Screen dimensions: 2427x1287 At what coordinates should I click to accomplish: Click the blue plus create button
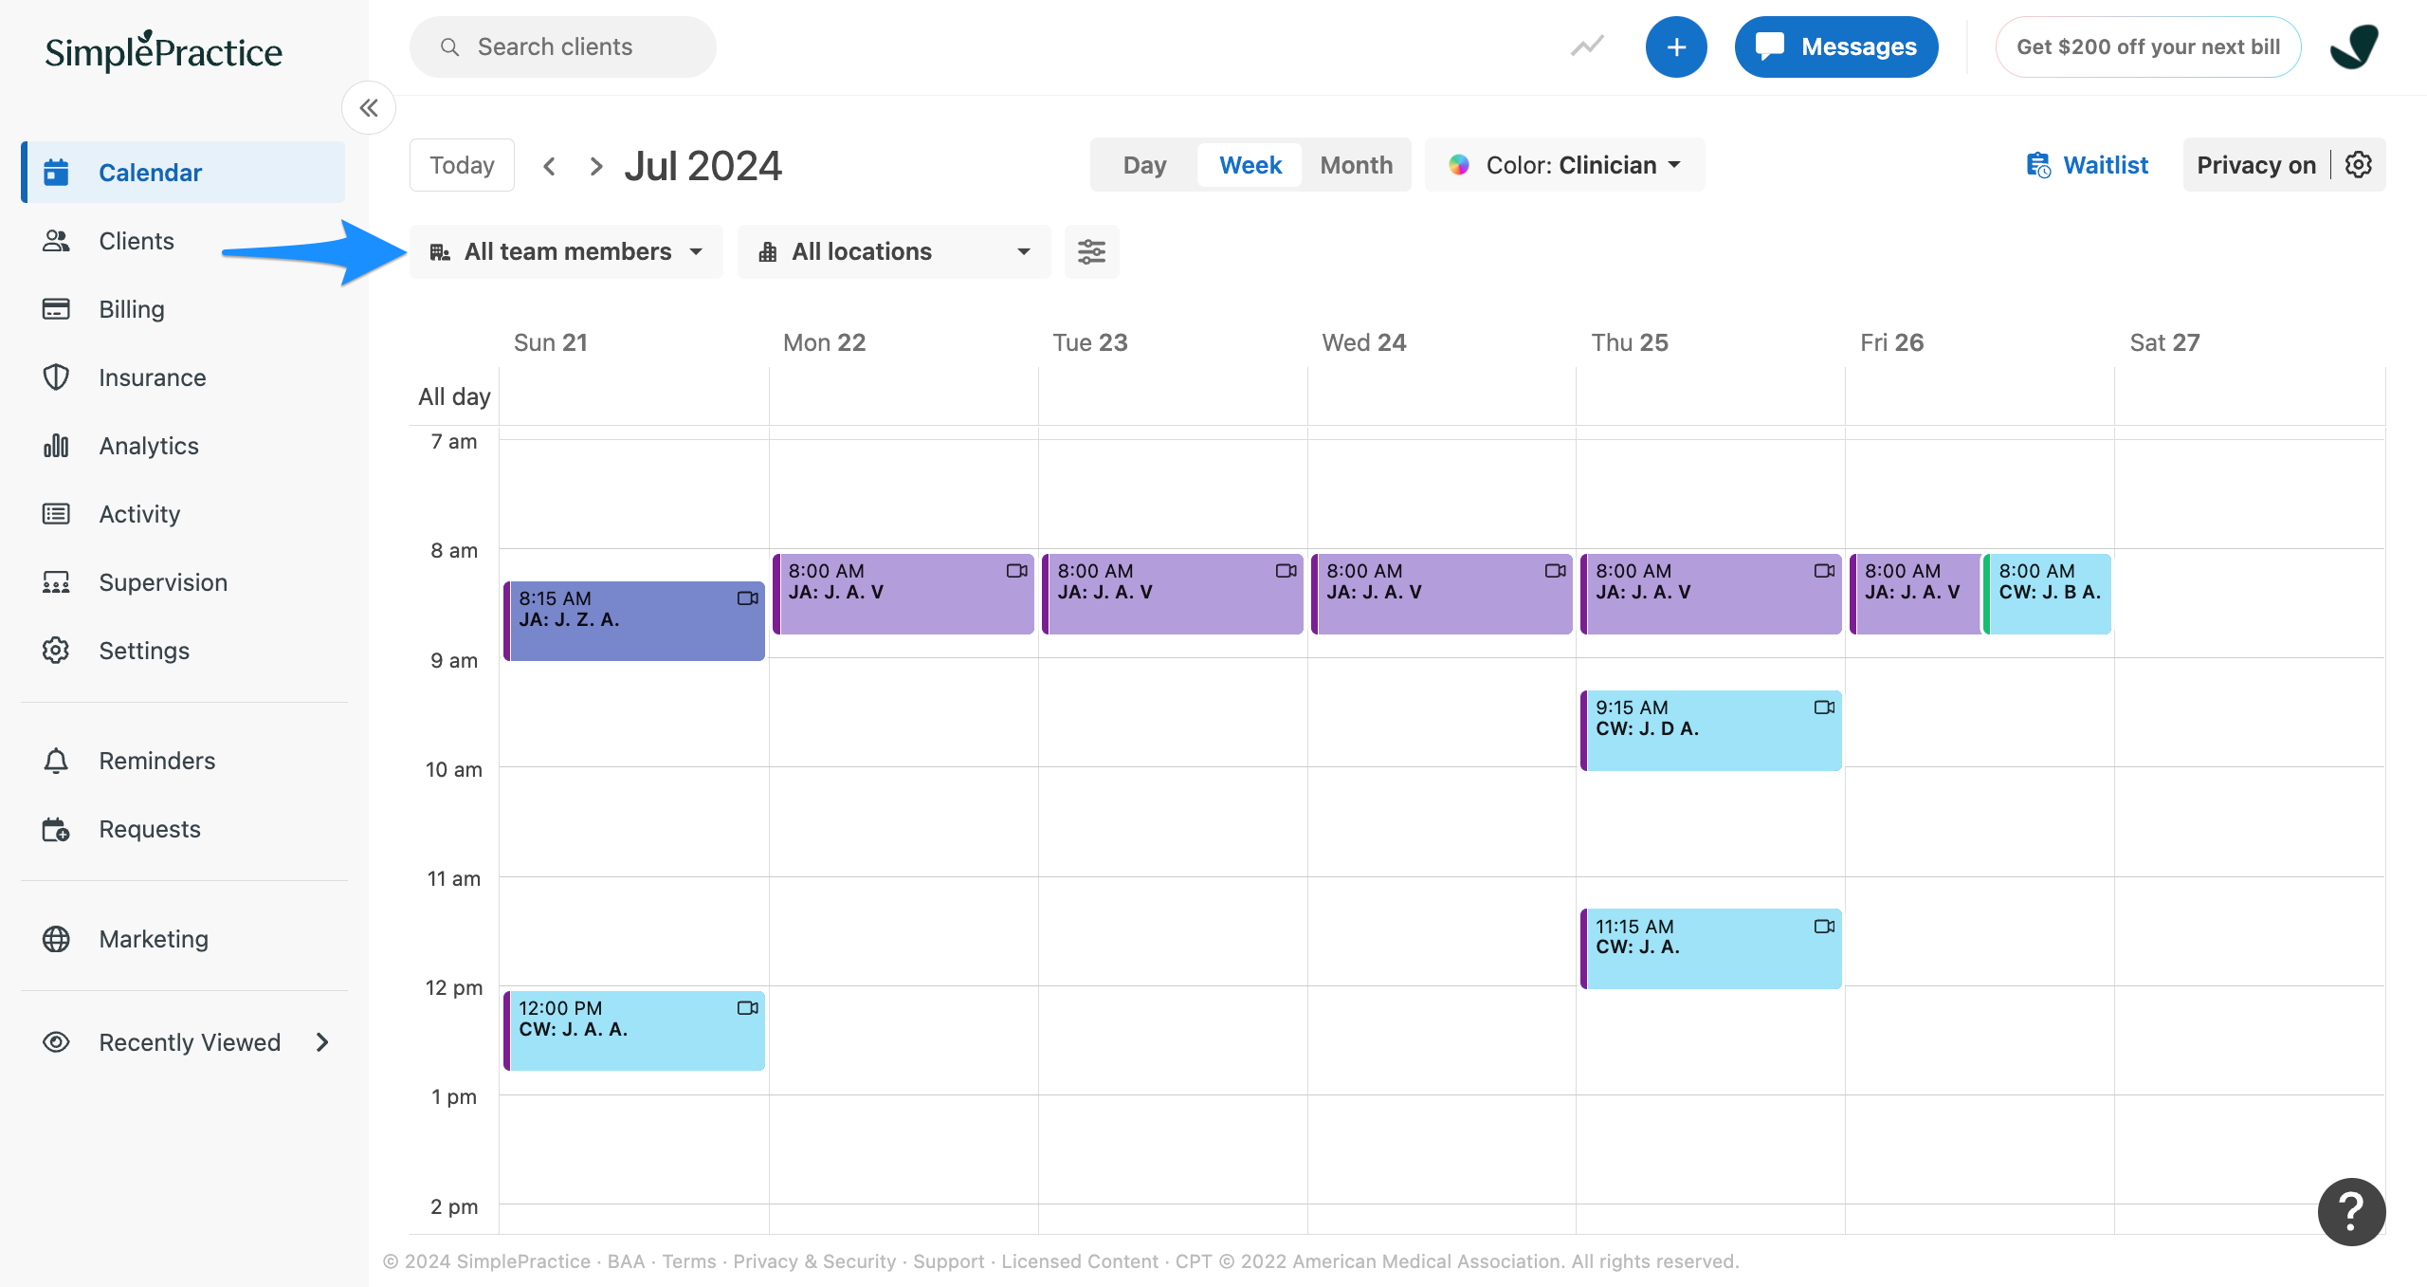point(1676,46)
